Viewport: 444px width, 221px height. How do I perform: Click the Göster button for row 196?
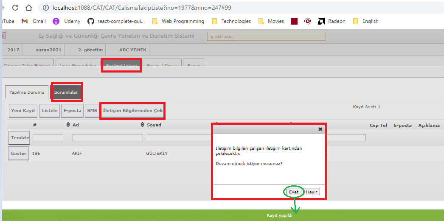click(x=19, y=153)
